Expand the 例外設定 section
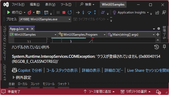 (x=13, y=77)
